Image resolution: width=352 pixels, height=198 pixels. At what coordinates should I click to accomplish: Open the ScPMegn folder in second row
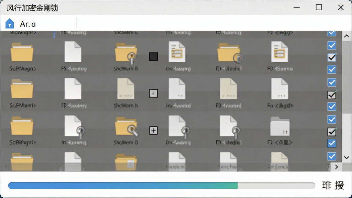(x=22, y=52)
